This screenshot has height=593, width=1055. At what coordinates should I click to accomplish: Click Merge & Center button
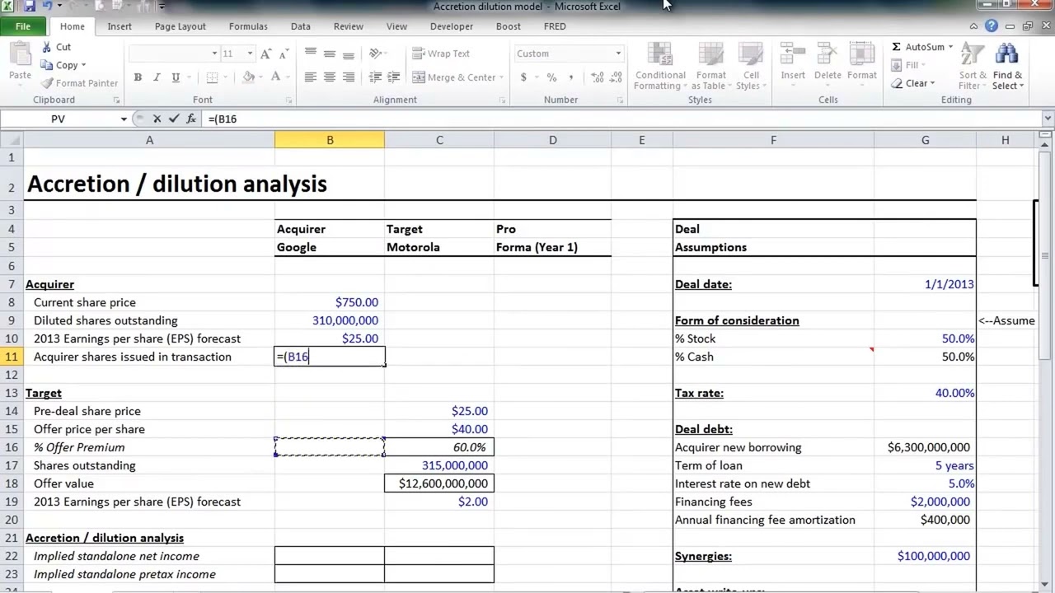tap(455, 77)
